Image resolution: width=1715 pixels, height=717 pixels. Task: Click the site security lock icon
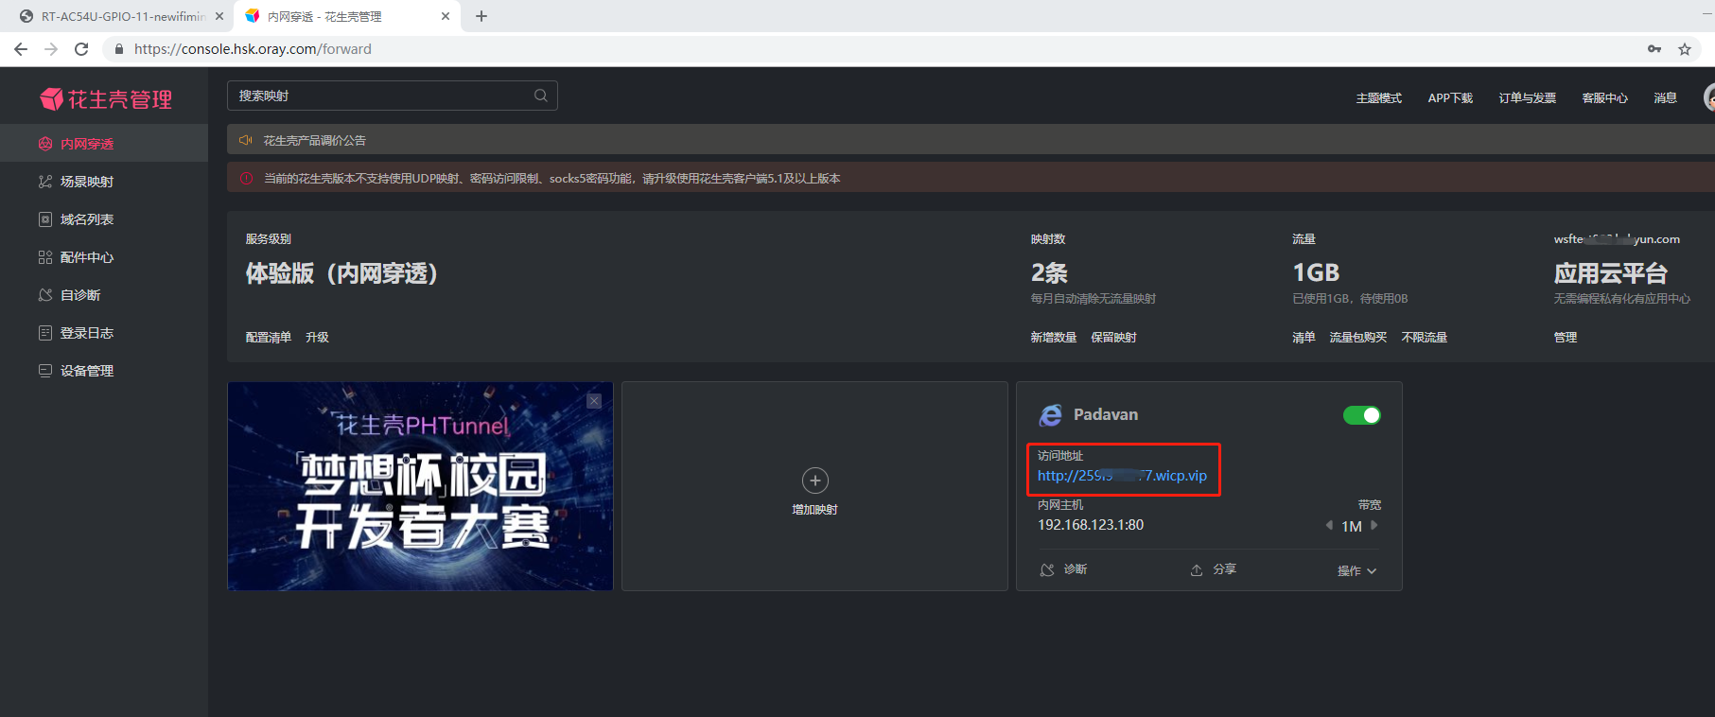point(119,49)
